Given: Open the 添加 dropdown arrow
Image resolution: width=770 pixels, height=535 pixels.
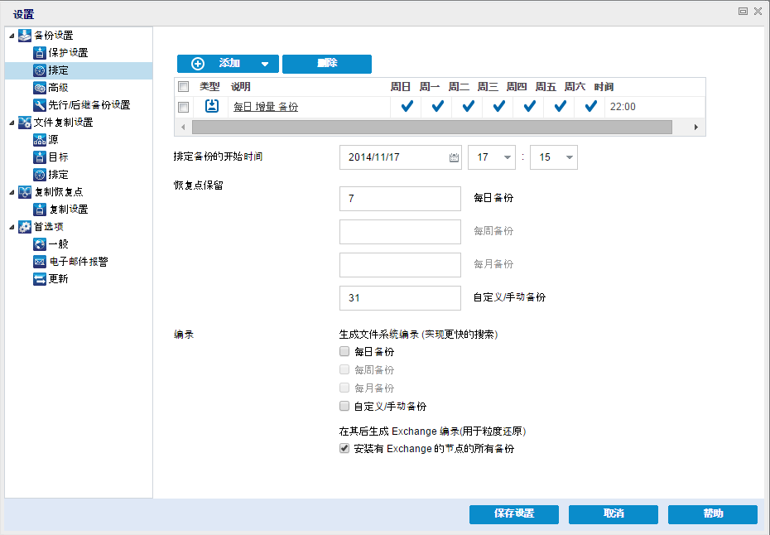Looking at the screenshot, I should [x=265, y=64].
